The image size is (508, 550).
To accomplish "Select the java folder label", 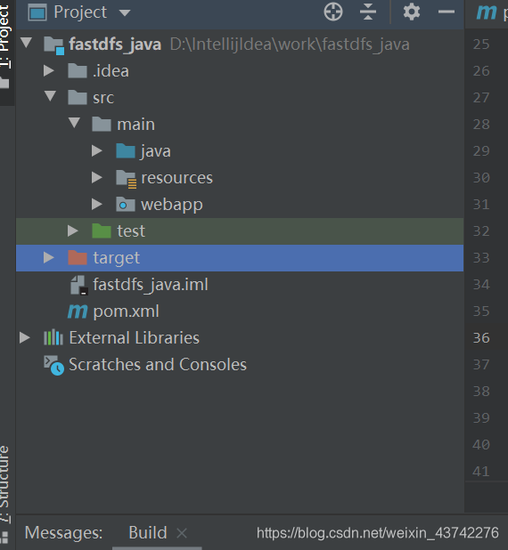I will [x=156, y=151].
